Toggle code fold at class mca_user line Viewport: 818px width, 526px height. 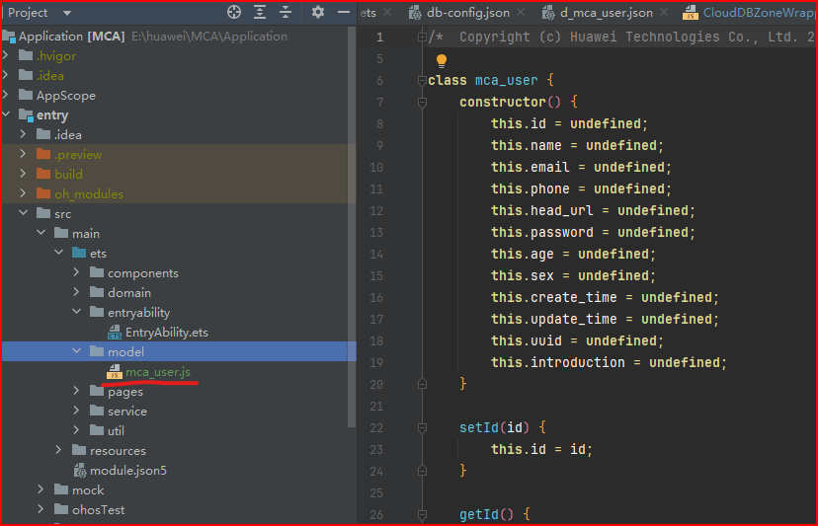click(x=422, y=80)
